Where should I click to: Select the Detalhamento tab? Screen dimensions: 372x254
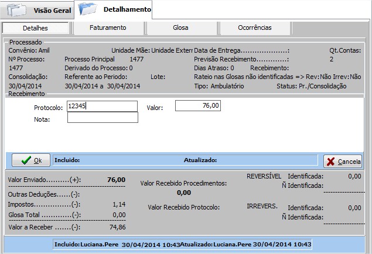(x=126, y=9)
